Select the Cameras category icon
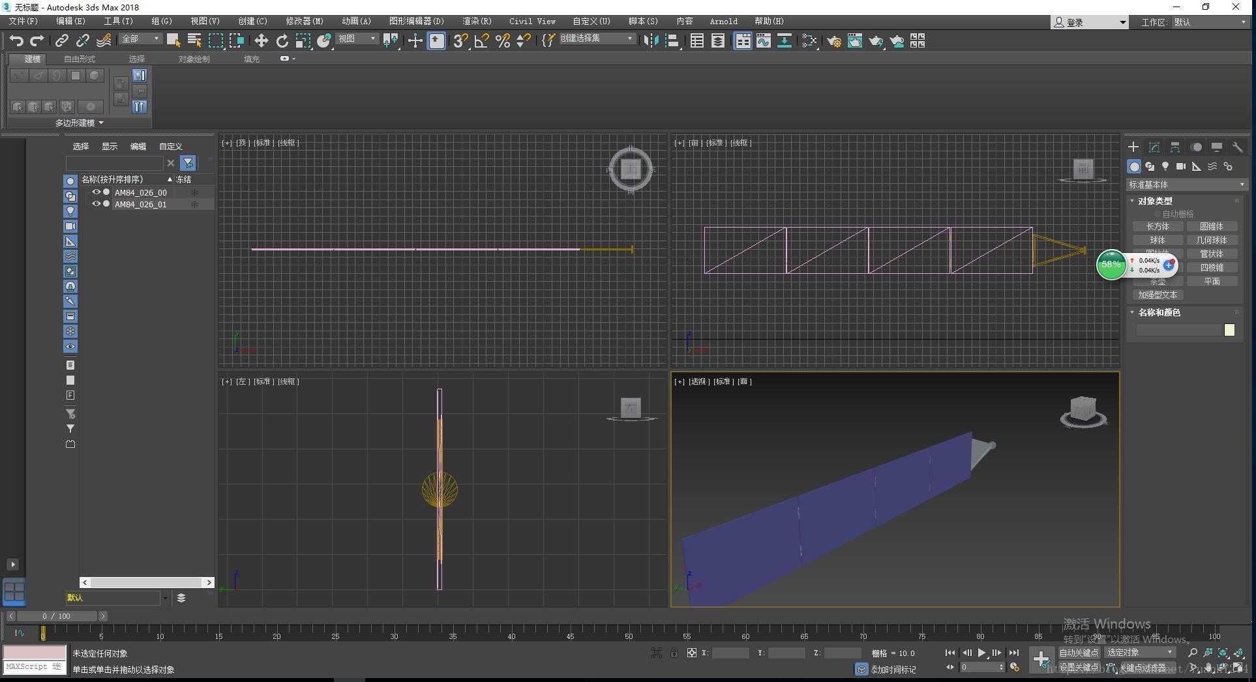 [1181, 166]
